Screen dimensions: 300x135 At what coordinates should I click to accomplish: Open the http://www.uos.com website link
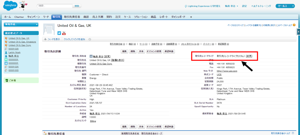click(x=227, y=71)
